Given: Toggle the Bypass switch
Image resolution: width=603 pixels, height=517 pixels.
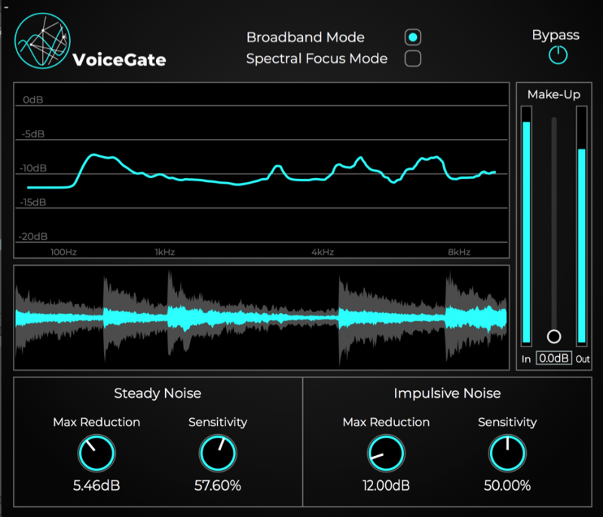Looking at the screenshot, I should pos(556,54).
